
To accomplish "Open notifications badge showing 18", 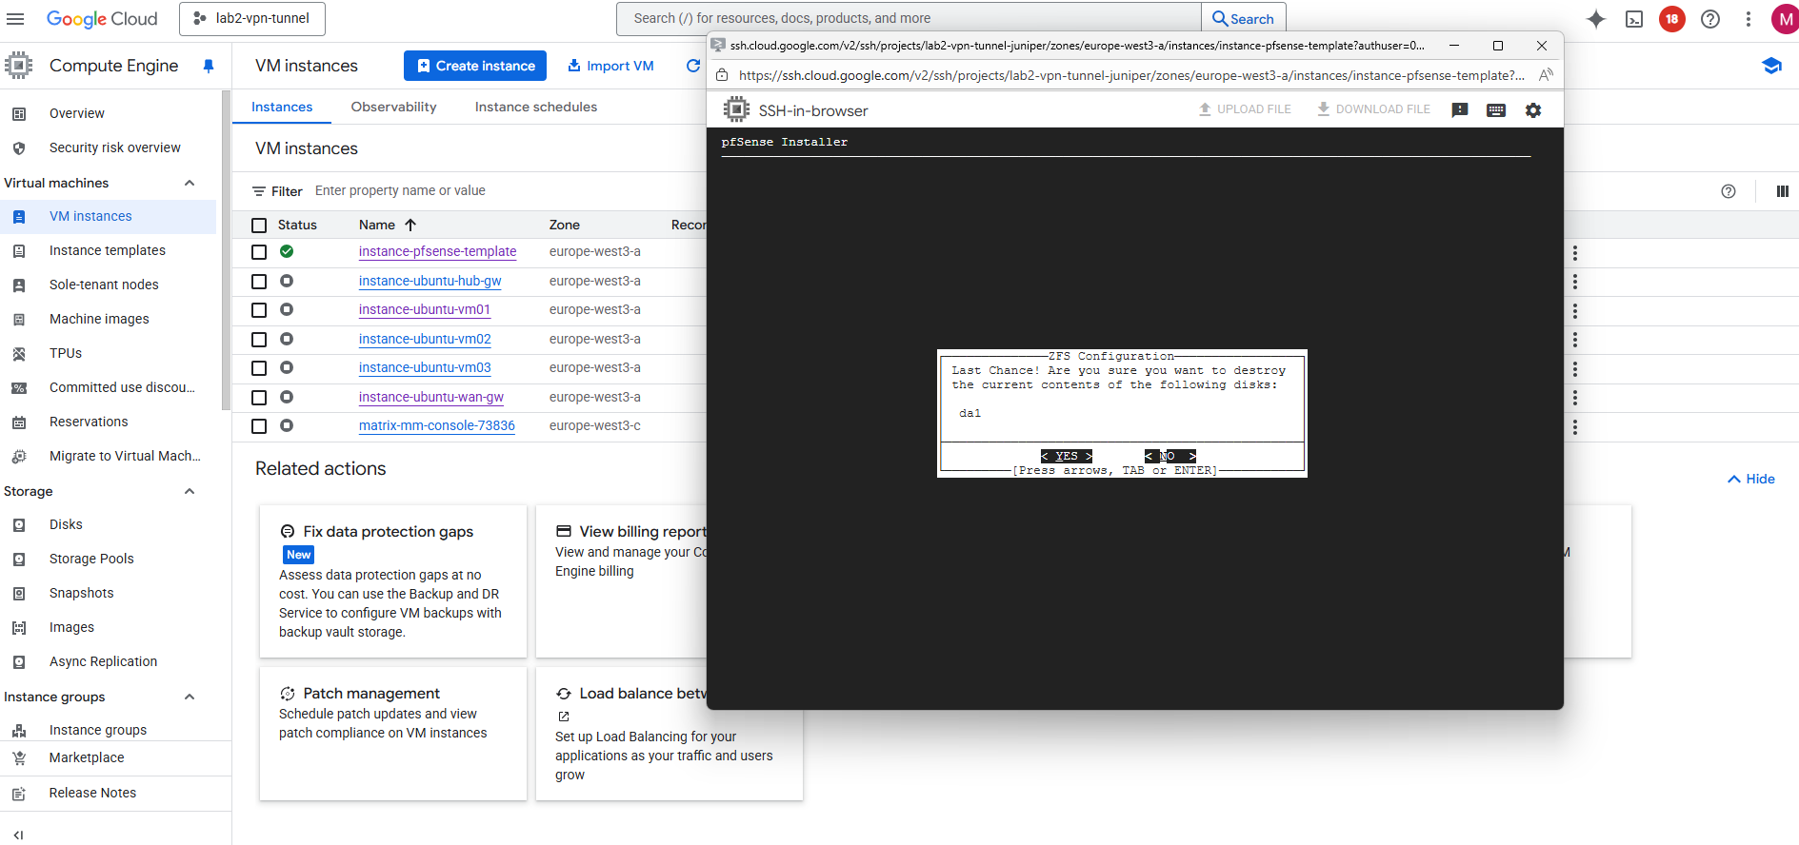I will click(x=1671, y=19).
